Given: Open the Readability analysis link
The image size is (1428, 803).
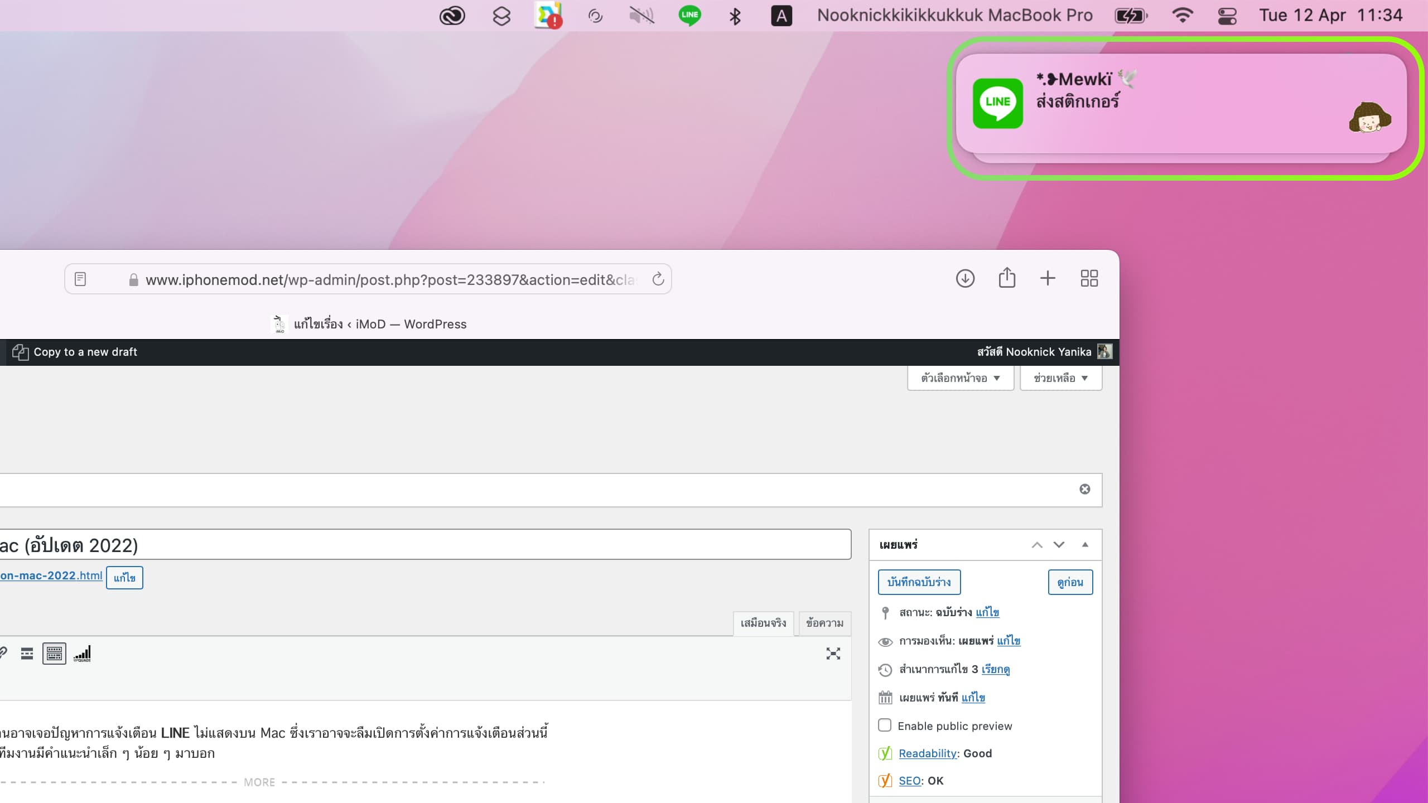Looking at the screenshot, I should 928,753.
